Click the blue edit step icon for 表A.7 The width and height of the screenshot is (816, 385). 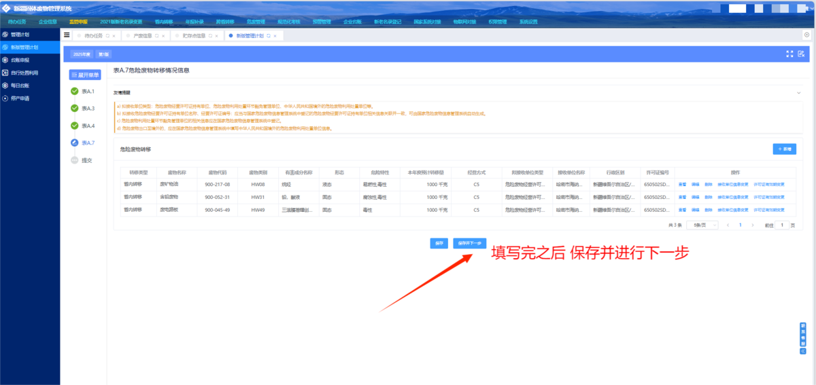pyautogui.click(x=74, y=143)
